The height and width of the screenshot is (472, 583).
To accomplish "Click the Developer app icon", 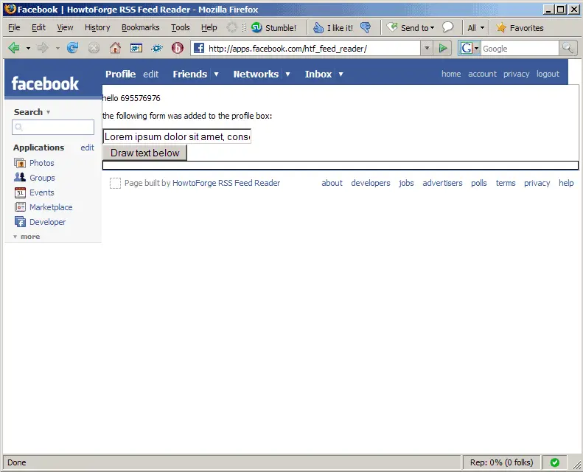I will (20, 222).
